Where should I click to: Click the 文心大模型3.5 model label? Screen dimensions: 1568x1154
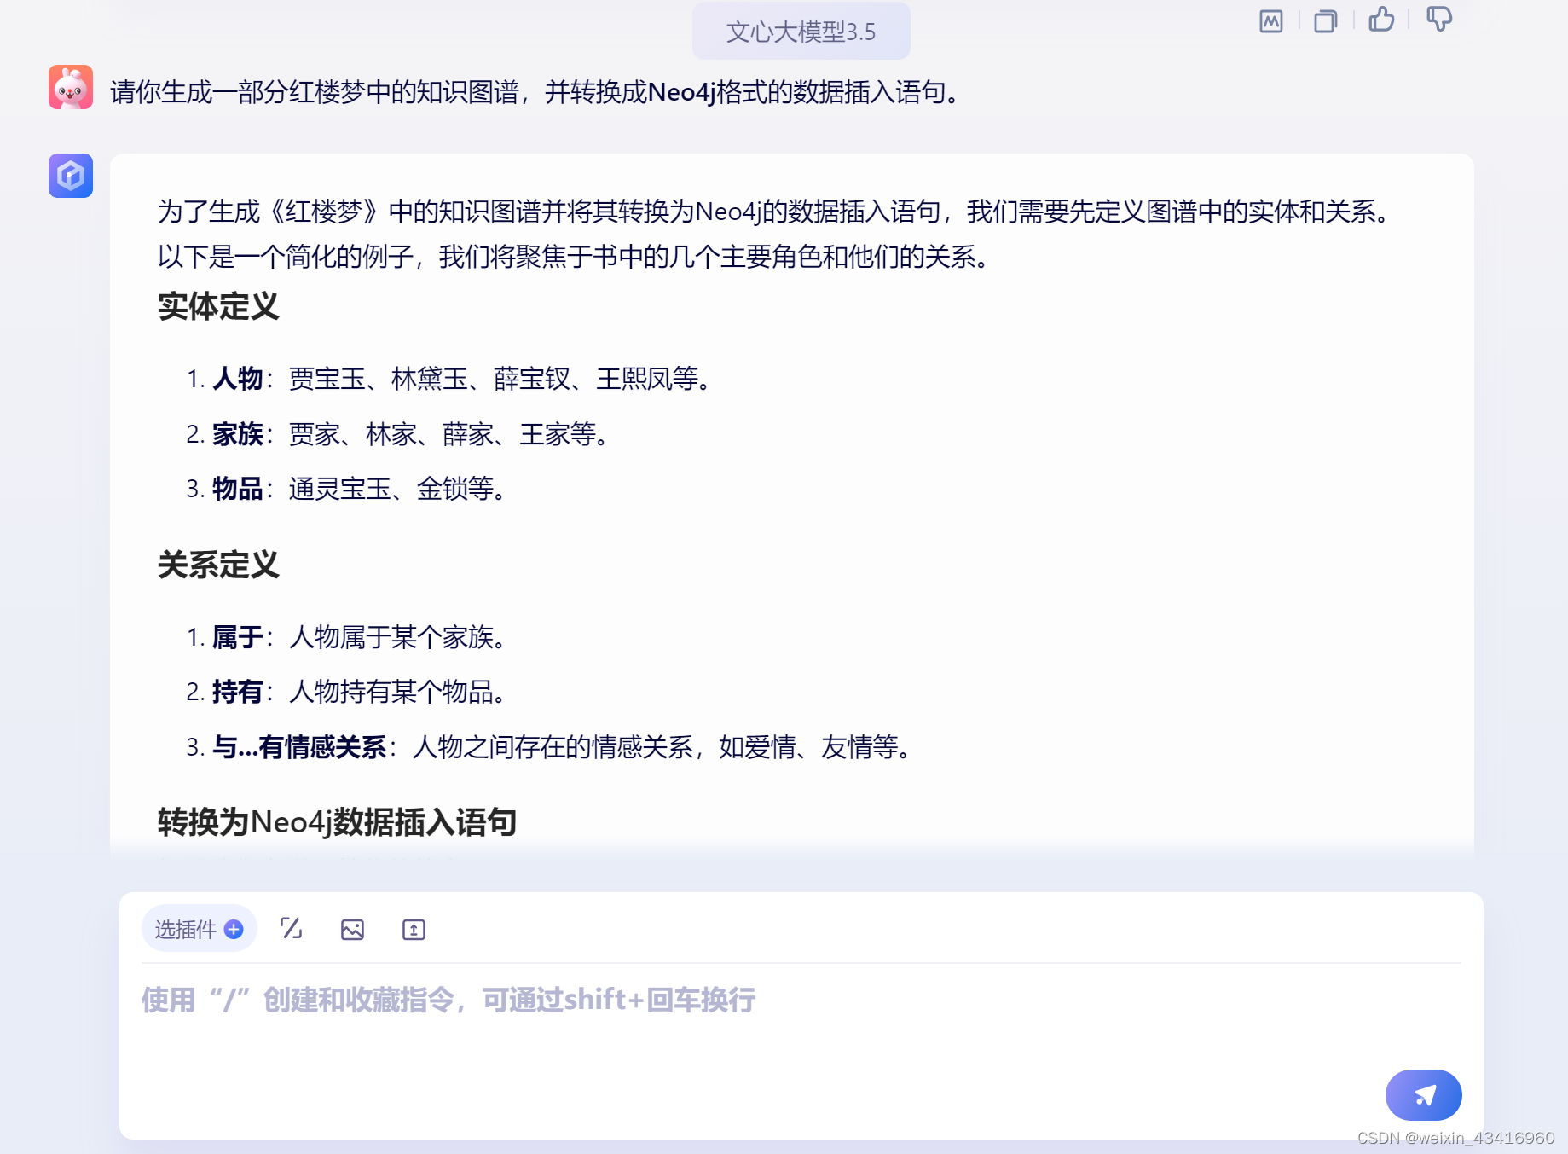[801, 32]
